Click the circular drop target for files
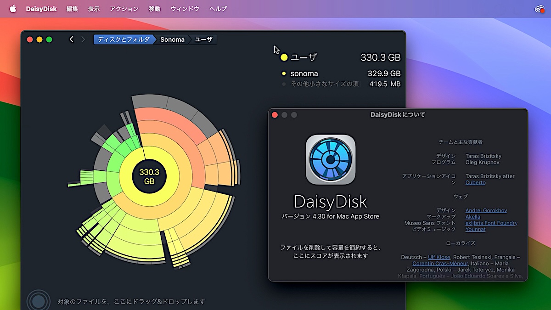The height and width of the screenshot is (310, 551). (39, 301)
